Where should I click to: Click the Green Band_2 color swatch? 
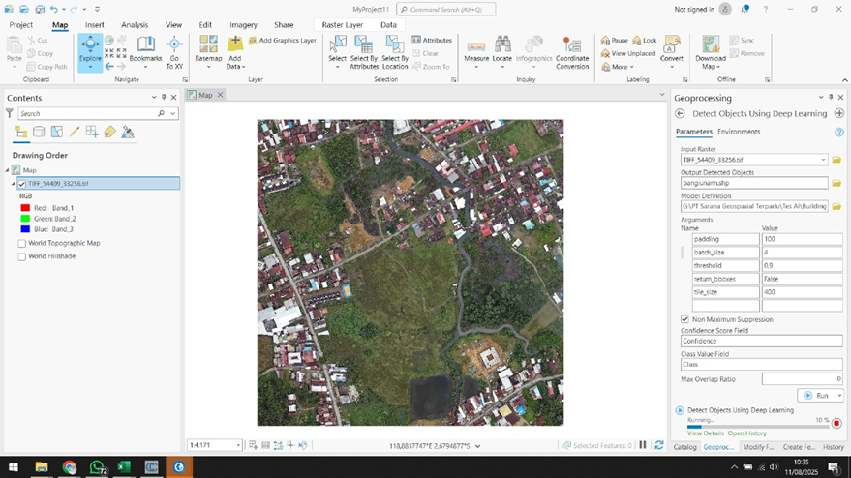(x=25, y=219)
